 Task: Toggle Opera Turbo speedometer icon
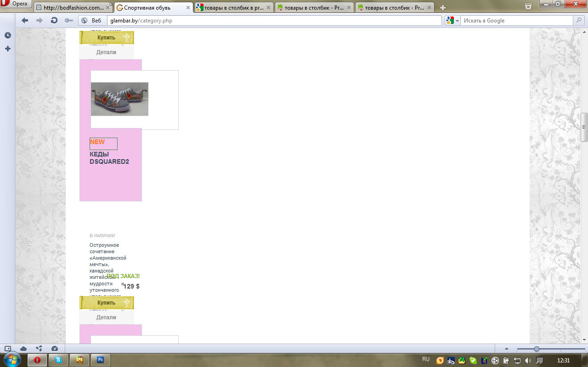(55, 349)
